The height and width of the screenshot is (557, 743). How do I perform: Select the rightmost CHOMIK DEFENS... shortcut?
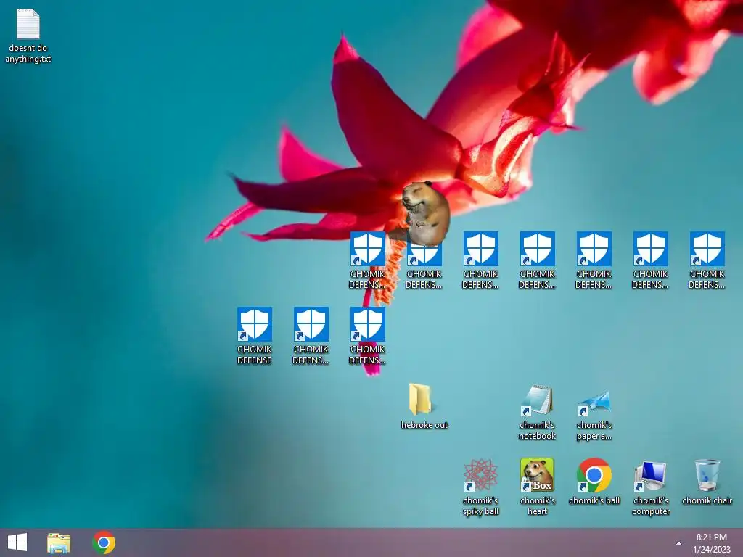[707, 260]
